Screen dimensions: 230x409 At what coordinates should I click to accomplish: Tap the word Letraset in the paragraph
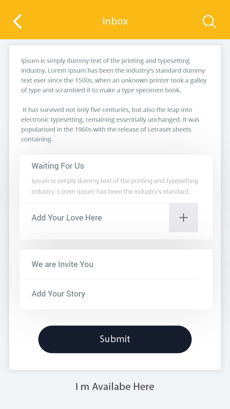pyautogui.click(x=160, y=129)
